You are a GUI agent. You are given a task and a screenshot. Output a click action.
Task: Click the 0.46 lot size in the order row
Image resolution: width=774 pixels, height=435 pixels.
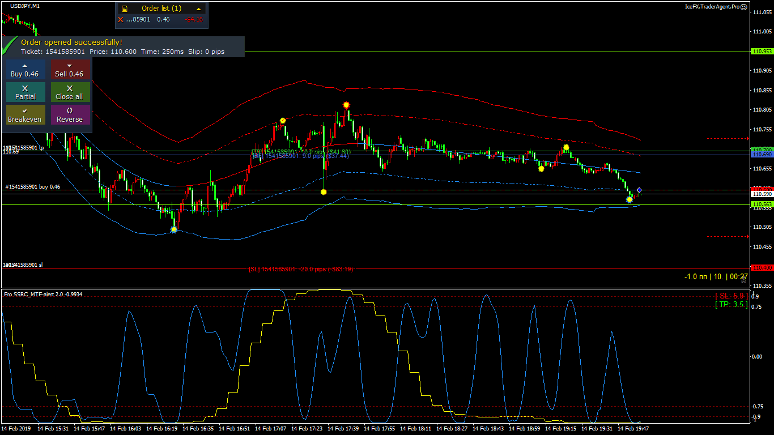click(163, 19)
